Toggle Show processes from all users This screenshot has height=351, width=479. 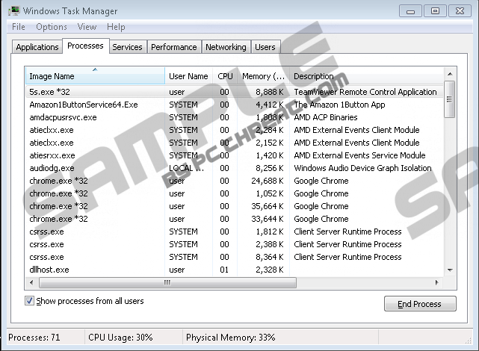click(30, 301)
